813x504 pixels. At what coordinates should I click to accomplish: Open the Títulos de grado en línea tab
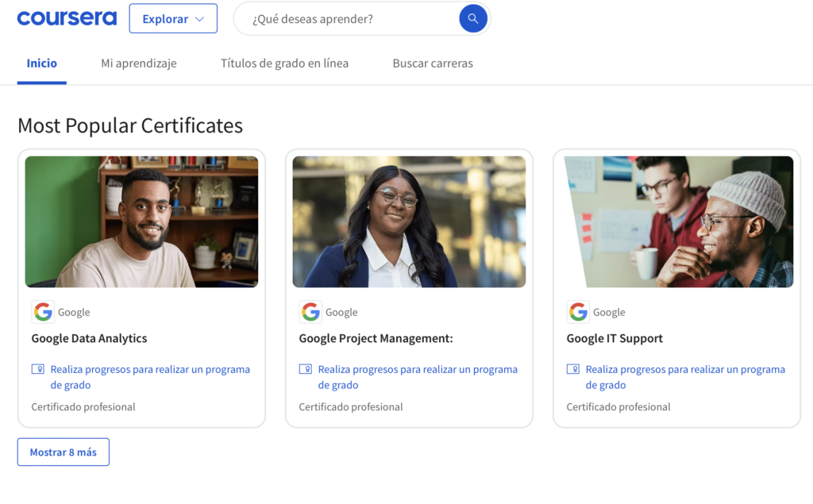point(285,63)
